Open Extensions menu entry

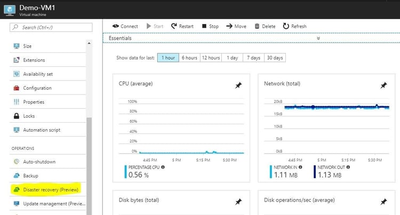point(47,60)
